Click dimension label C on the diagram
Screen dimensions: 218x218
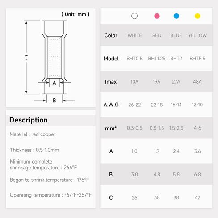click(x=26, y=58)
